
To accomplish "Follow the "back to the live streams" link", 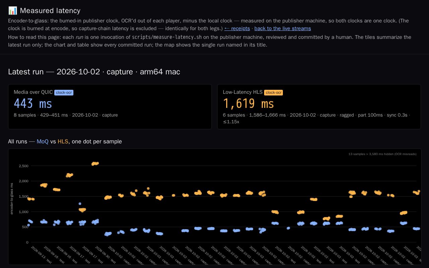I will pyautogui.click(x=283, y=28).
